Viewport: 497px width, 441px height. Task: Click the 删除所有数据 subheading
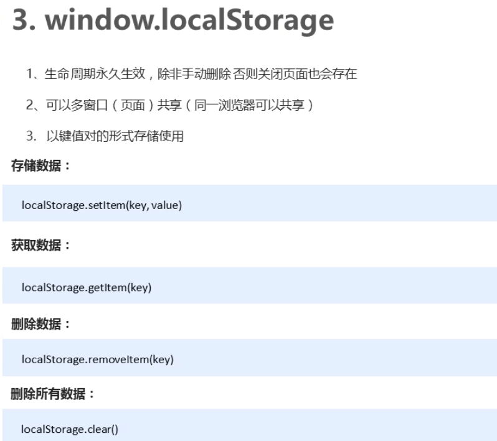[52, 394]
